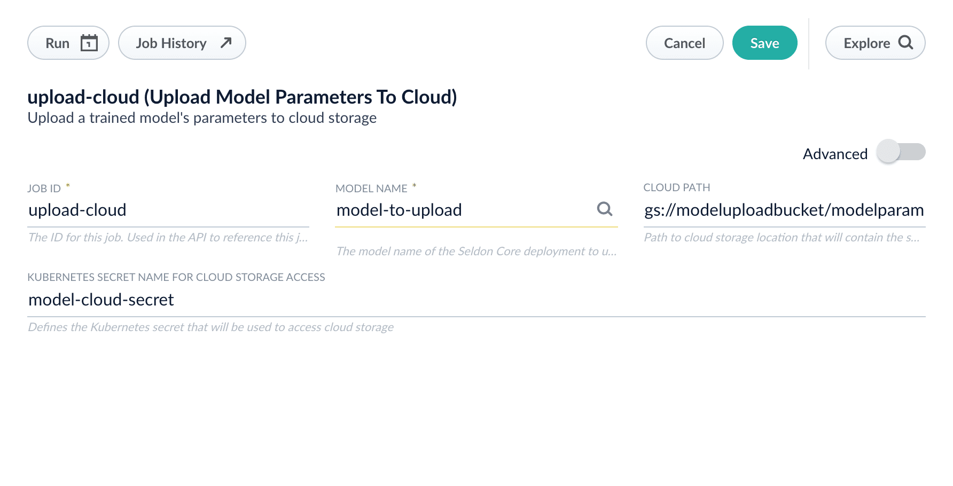Image resolution: width=953 pixels, height=486 pixels.
Task: Click into the Cloud Path field
Action: (x=784, y=210)
